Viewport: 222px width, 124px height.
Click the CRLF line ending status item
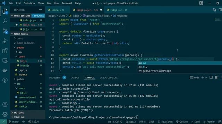[152, 122]
